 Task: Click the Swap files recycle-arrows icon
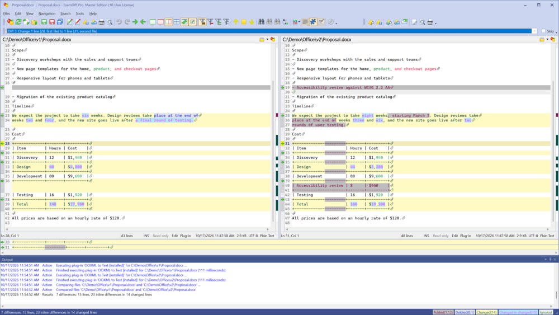point(26,22)
